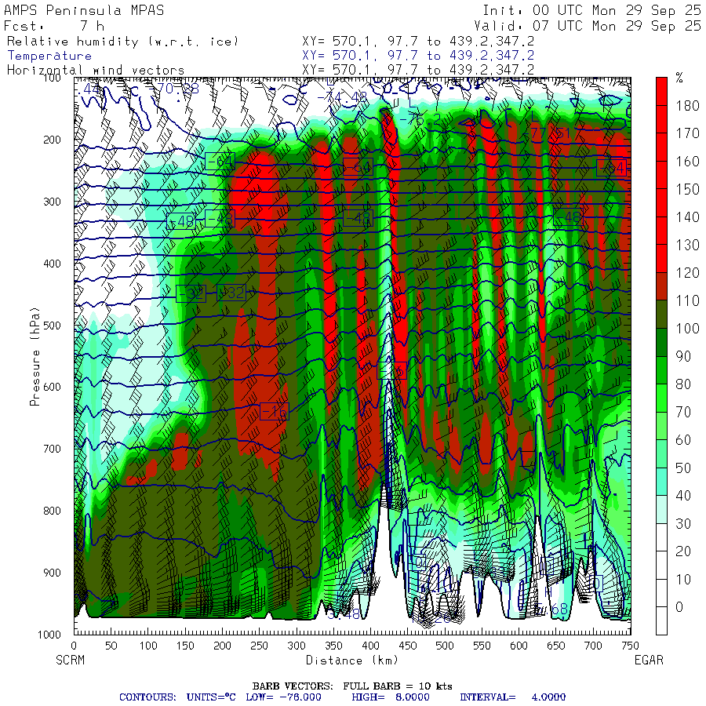Click the "750" distance axis tick label
Image resolution: width=706 pixels, height=706 pixels.
630,646
